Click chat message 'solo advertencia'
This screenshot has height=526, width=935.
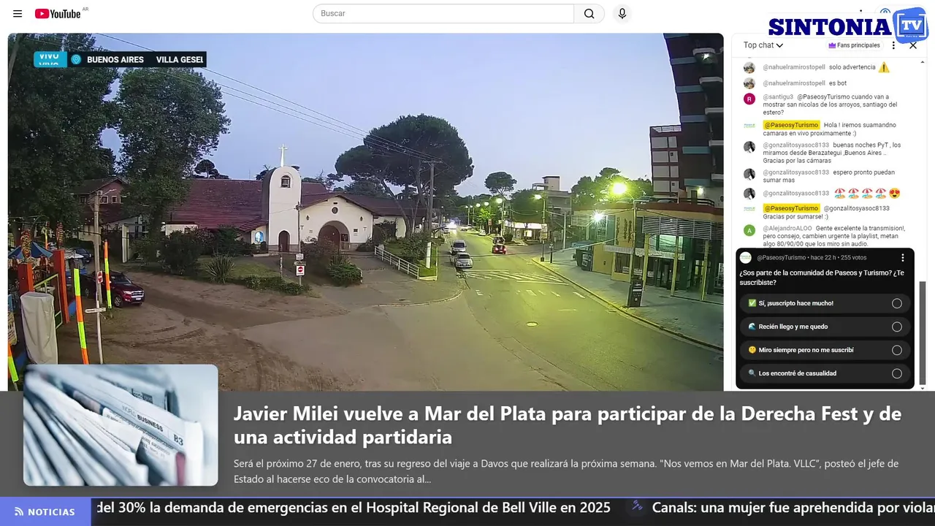point(852,67)
